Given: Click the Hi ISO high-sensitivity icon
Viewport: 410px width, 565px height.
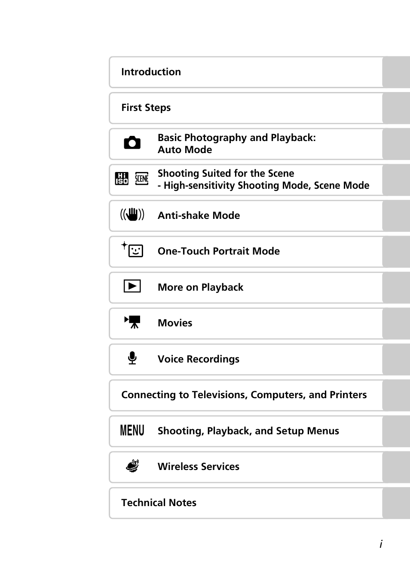Looking at the screenshot, I should click(122, 178).
